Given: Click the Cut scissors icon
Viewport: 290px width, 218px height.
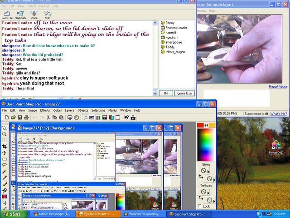Looking at the screenshot, I should click(48, 118).
